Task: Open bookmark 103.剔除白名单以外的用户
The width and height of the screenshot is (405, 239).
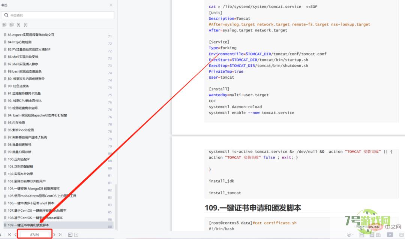Action: (27, 181)
